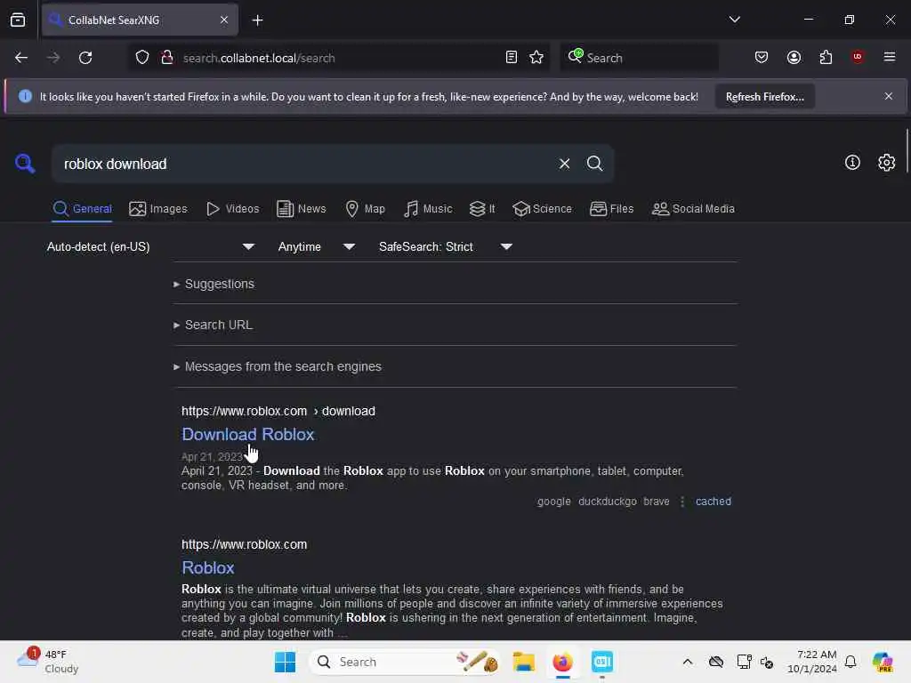911x683 pixels.
Task: Switch to Social Media category tab
Action: pos(693,209)
